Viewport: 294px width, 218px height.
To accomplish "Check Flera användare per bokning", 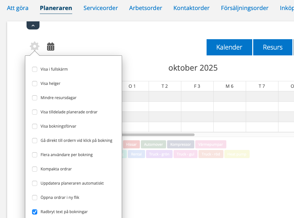I will (35, 155).
